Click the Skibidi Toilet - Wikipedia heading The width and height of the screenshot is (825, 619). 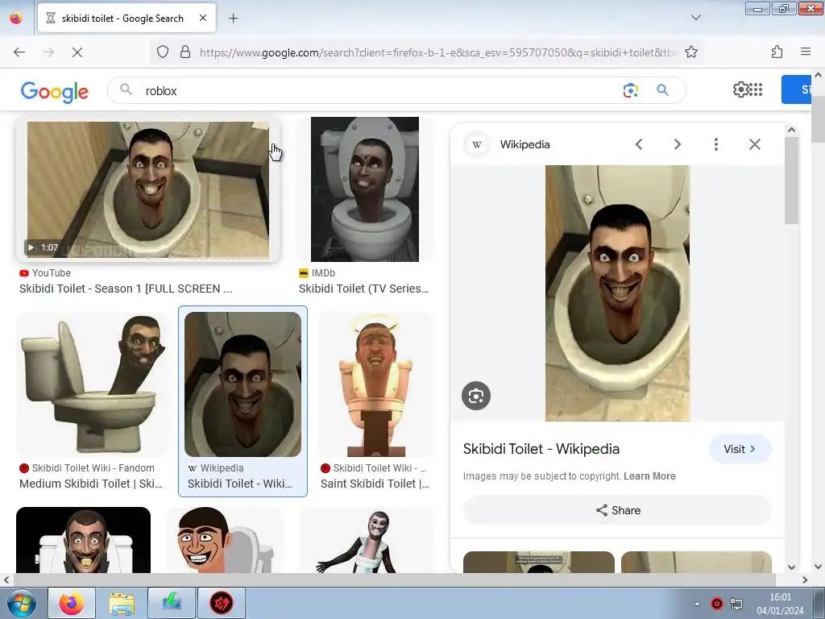pos(541,449)
